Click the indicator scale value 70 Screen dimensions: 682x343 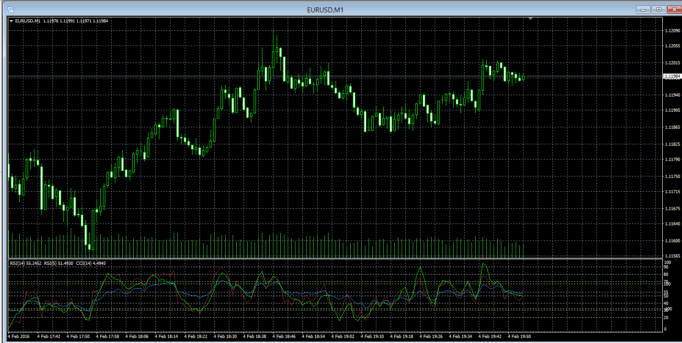pyautogui.click(x=666, y=282)
